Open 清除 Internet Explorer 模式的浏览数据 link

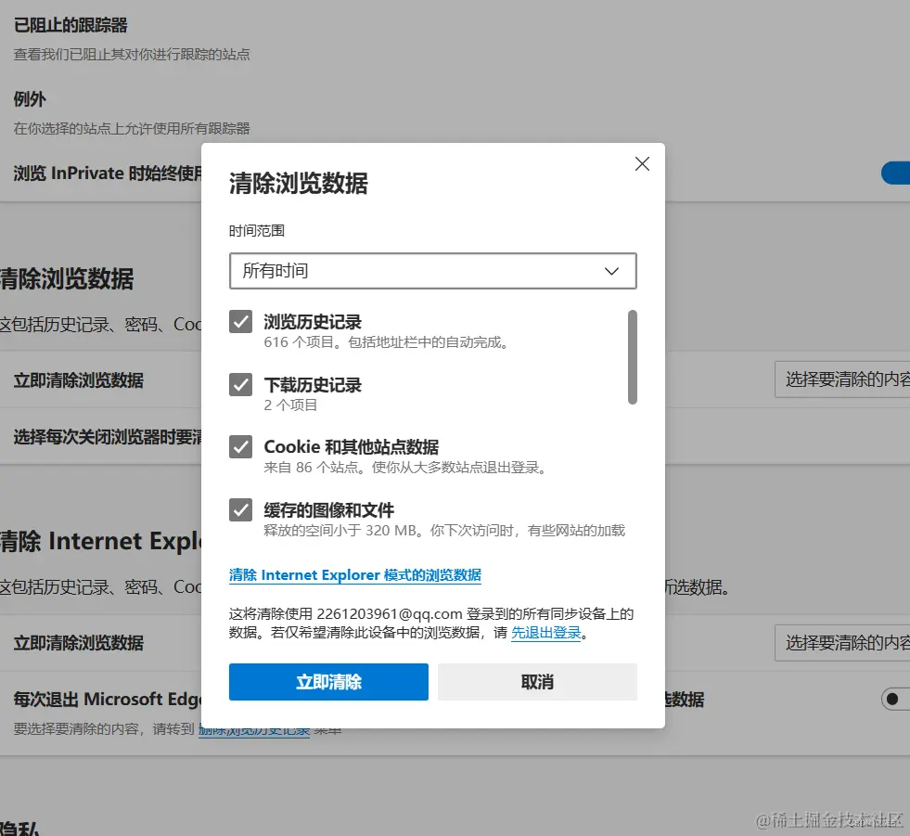(355, 575)
